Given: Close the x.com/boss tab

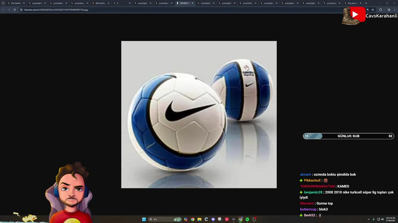Looking at the screenshot, I should (87, 3).
